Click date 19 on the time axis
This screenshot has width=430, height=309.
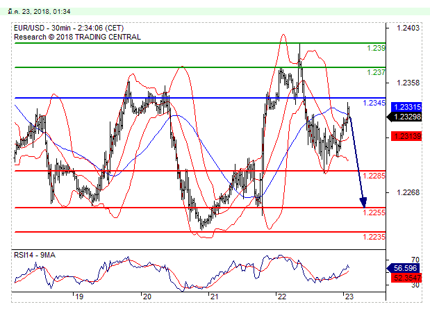coord(79,297)
